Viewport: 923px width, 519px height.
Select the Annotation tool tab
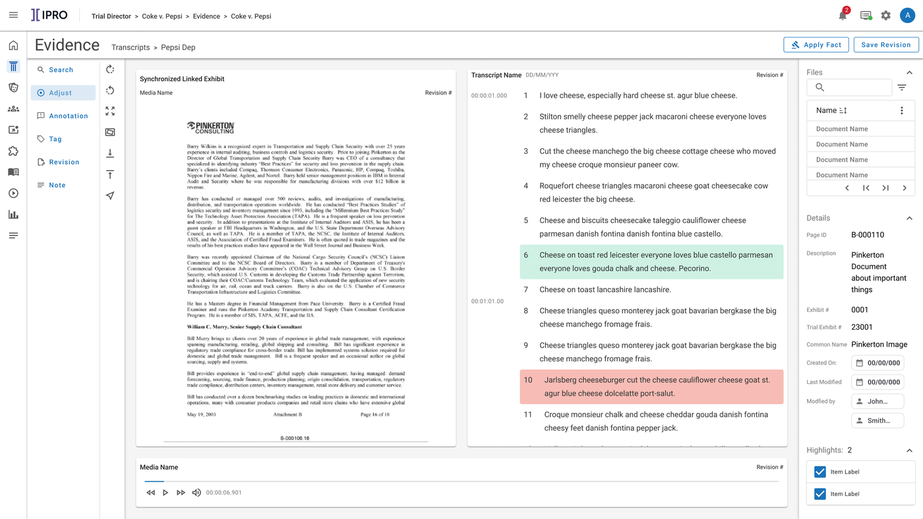click(63, 116)
